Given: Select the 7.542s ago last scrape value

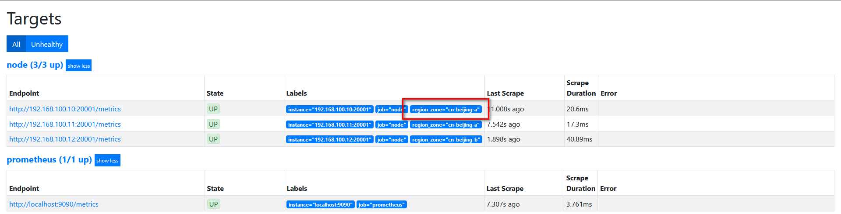Looking at the screenshot, I should (x=504, y=124).
